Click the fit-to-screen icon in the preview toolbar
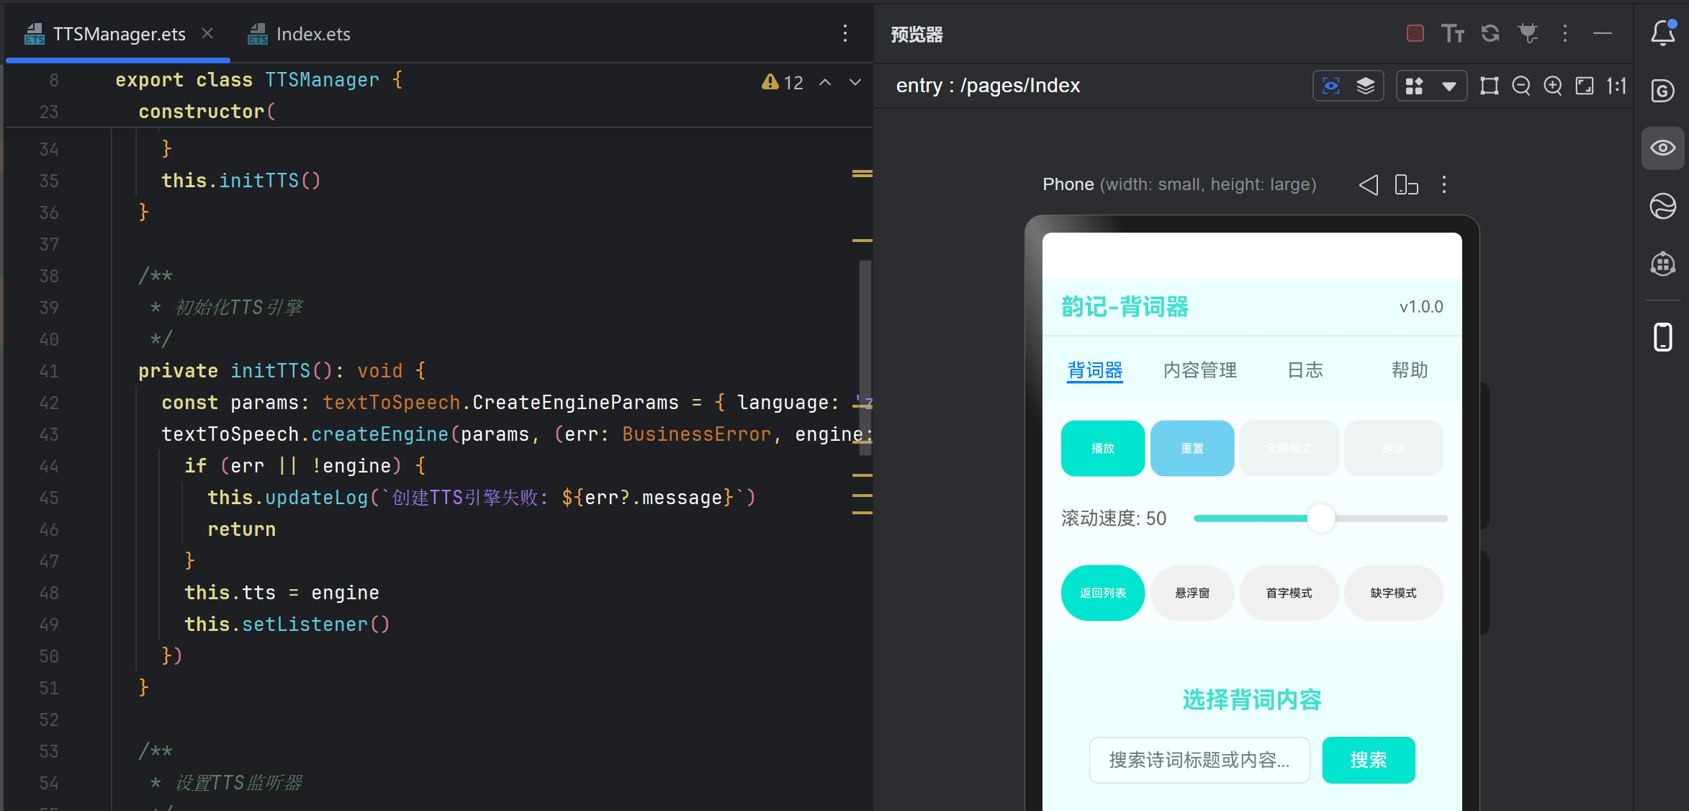 pos(1584,86)
